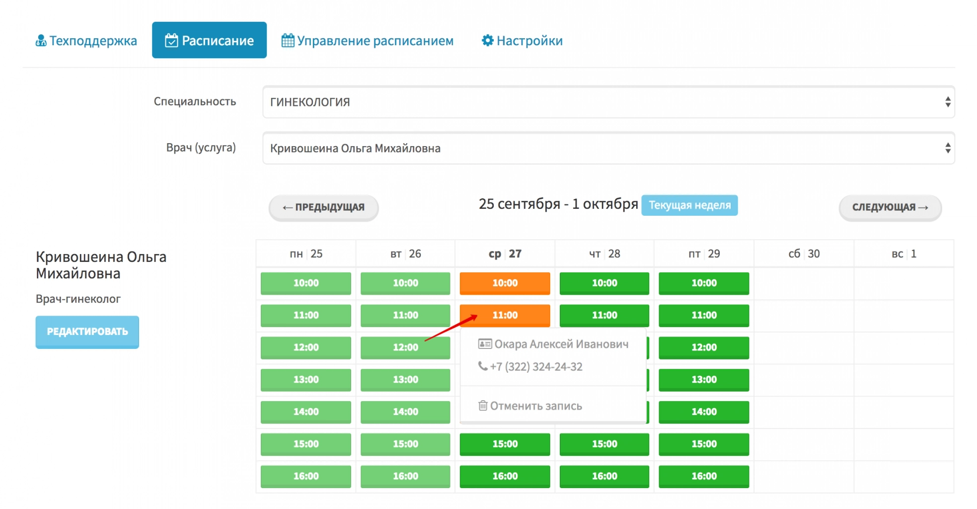Select the 16:00 slot on Friday 29
This screenshot has width=977, height=509.
(703, 476)
